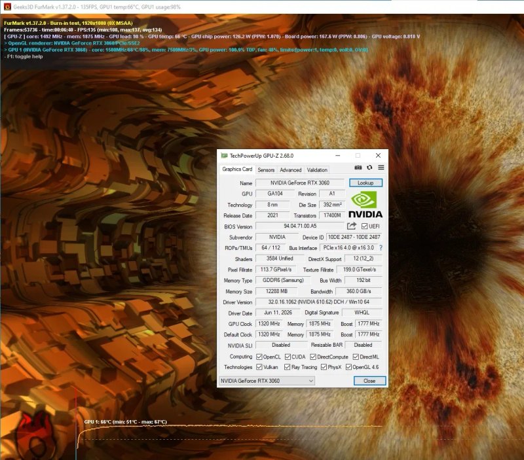
Task: Toggle the PhysX checkbox
Action: click(324, 367)
